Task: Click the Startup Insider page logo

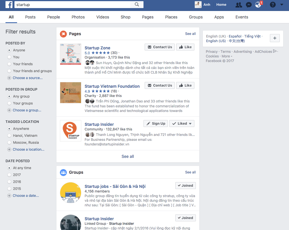Action: pos(70,131)
